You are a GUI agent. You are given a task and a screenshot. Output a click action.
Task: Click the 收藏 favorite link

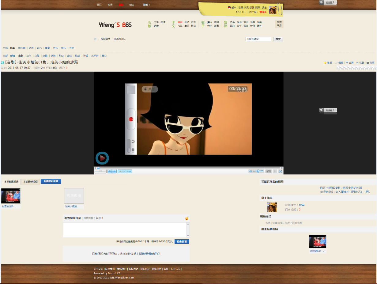[360, 62]
